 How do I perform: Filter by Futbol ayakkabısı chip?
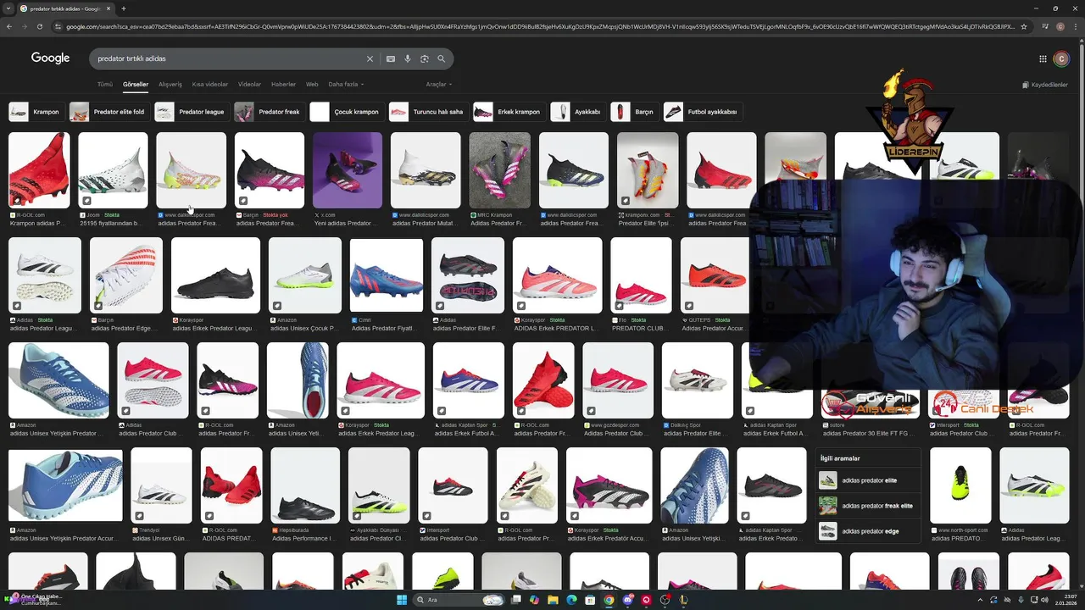pos(702,112)
